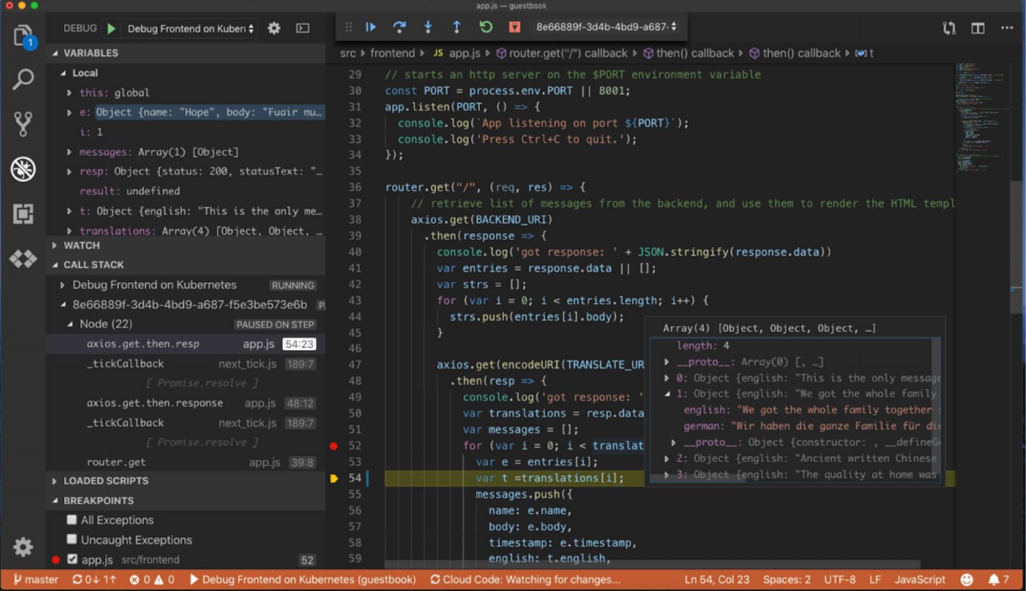This screenshot has width=1026, height=591.
Task: Expand the messages Array(1) variable
Action: click(70, 152)
